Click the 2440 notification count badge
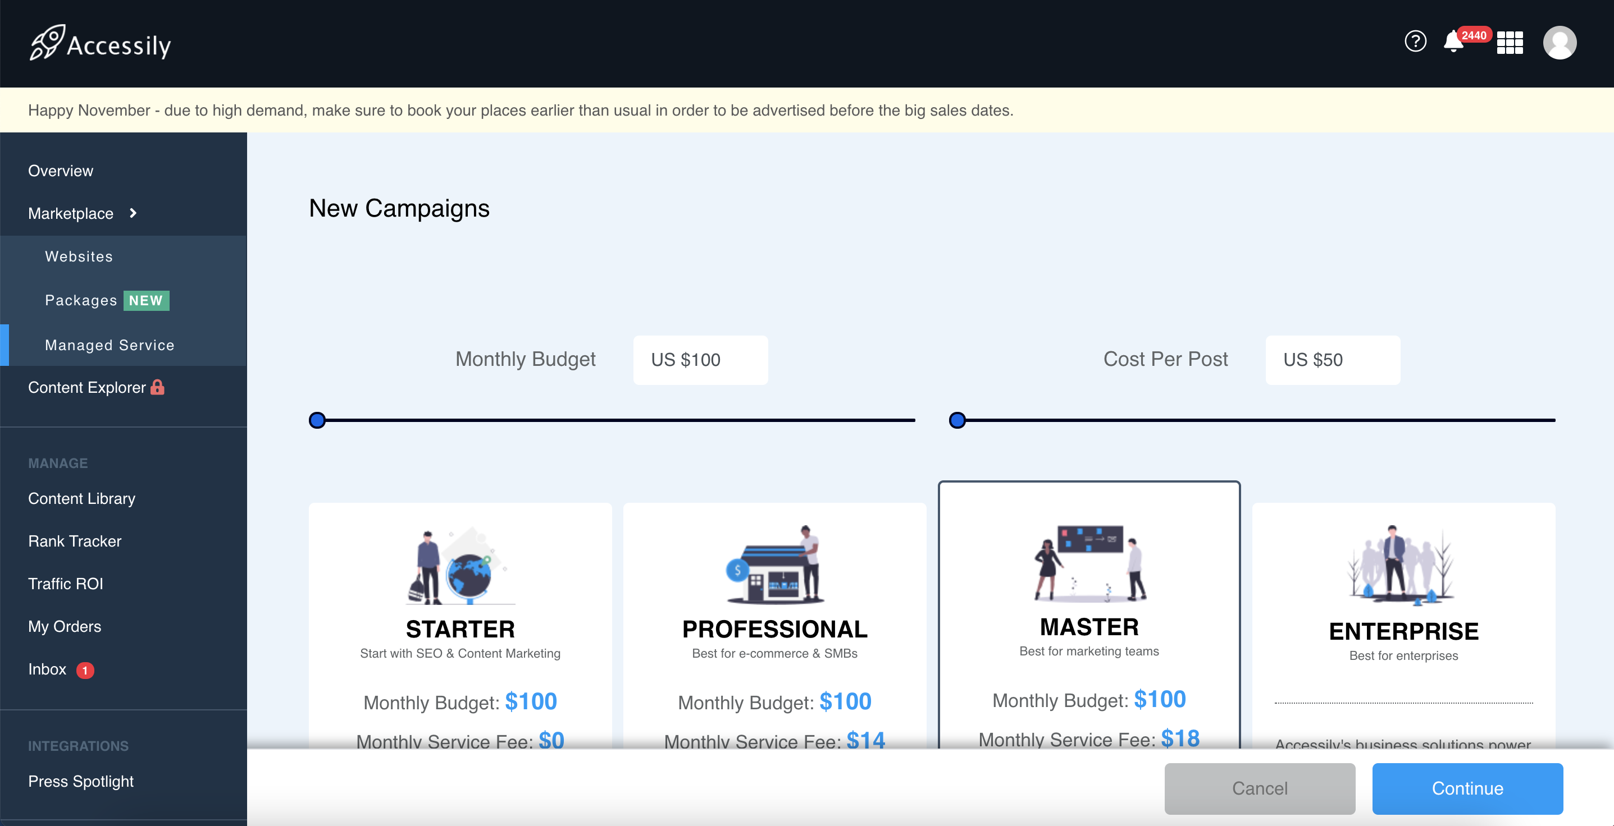 point(1474,35)
